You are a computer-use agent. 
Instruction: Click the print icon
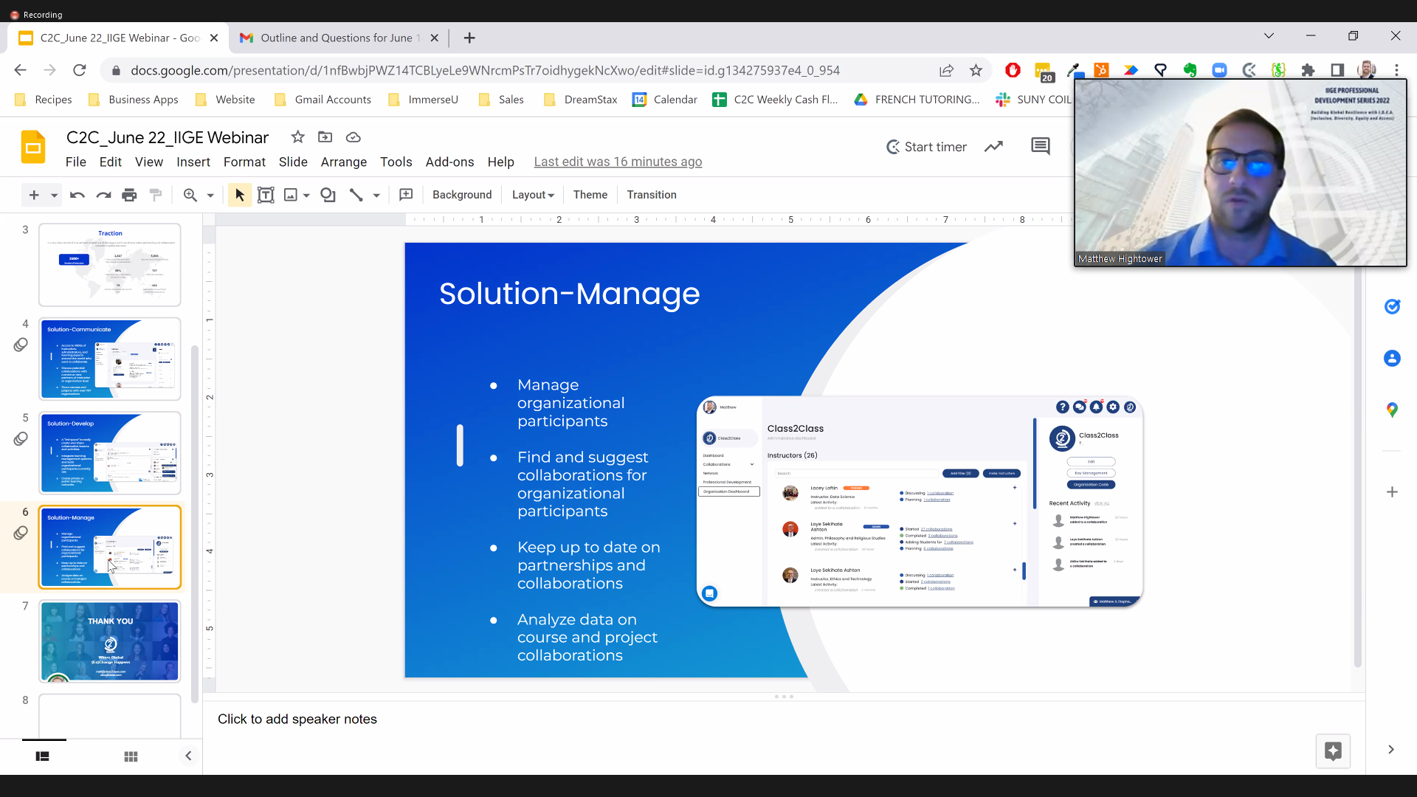coord(129,195)
